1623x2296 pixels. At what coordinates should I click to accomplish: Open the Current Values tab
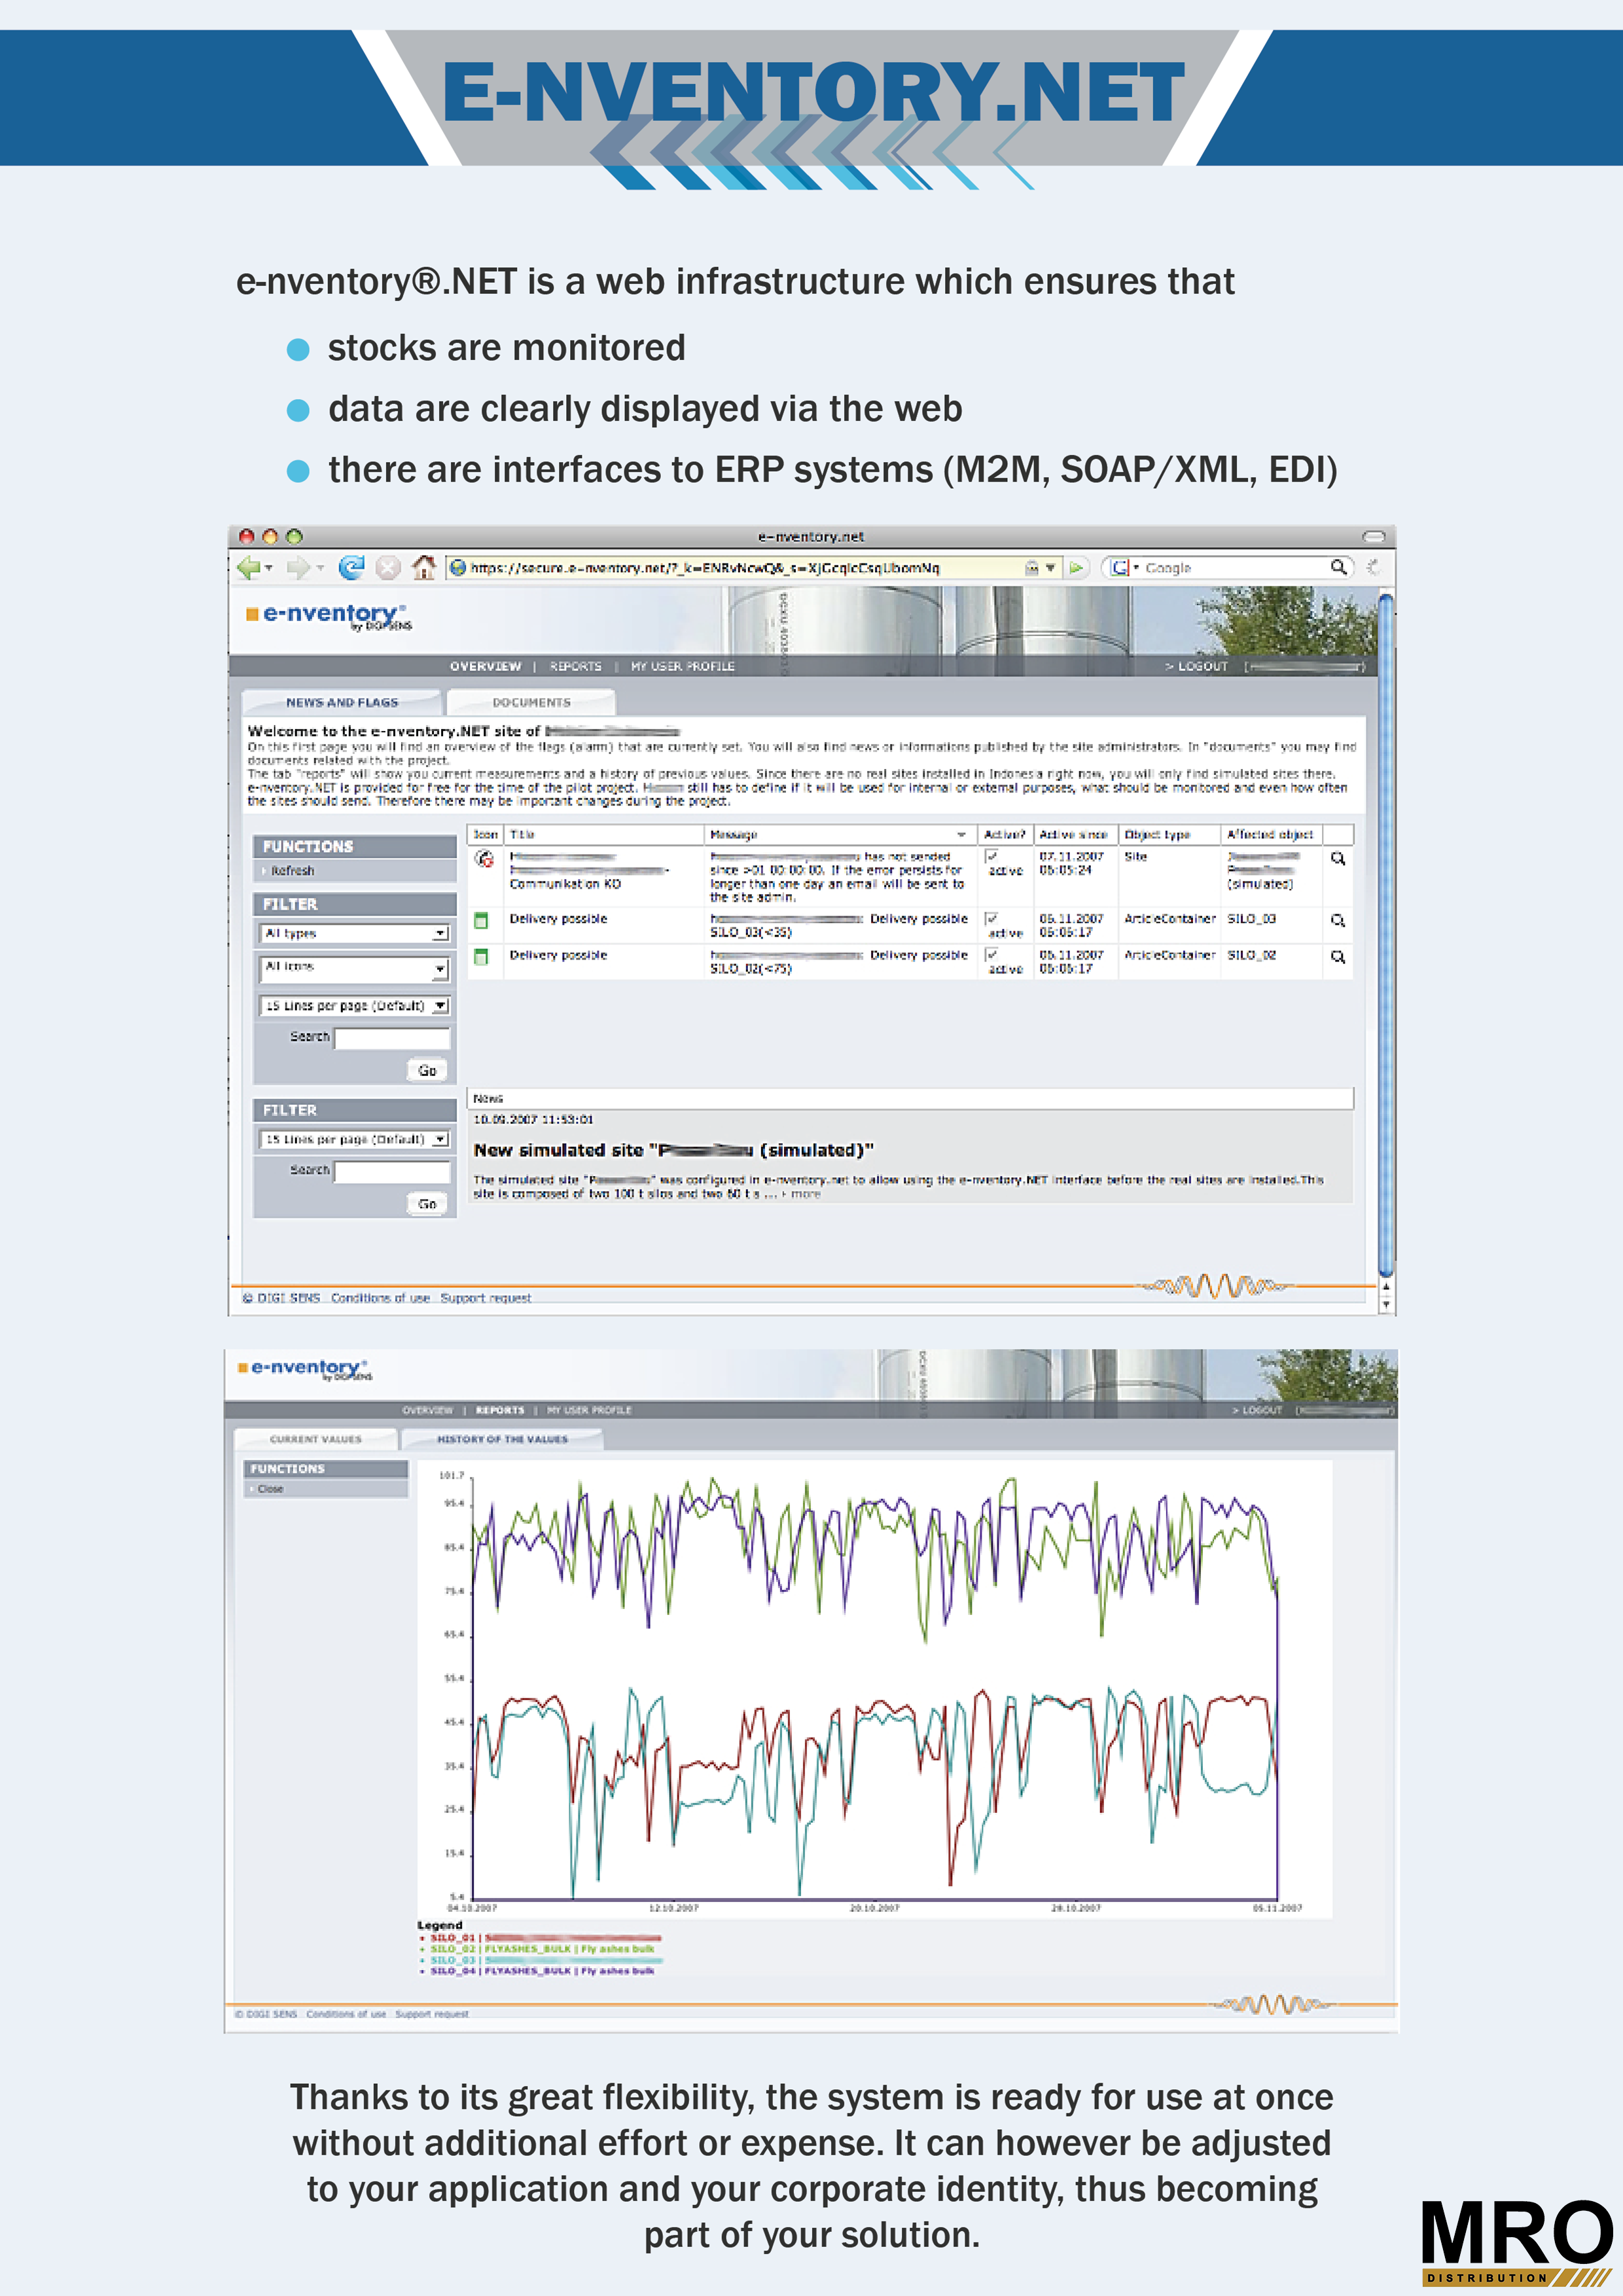(x=316, y=1439)
